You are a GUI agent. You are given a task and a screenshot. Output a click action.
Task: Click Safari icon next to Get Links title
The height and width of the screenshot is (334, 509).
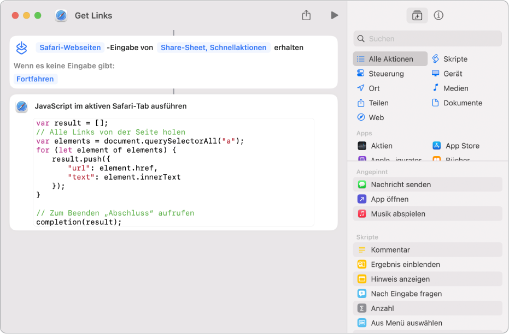coord(61,15)
